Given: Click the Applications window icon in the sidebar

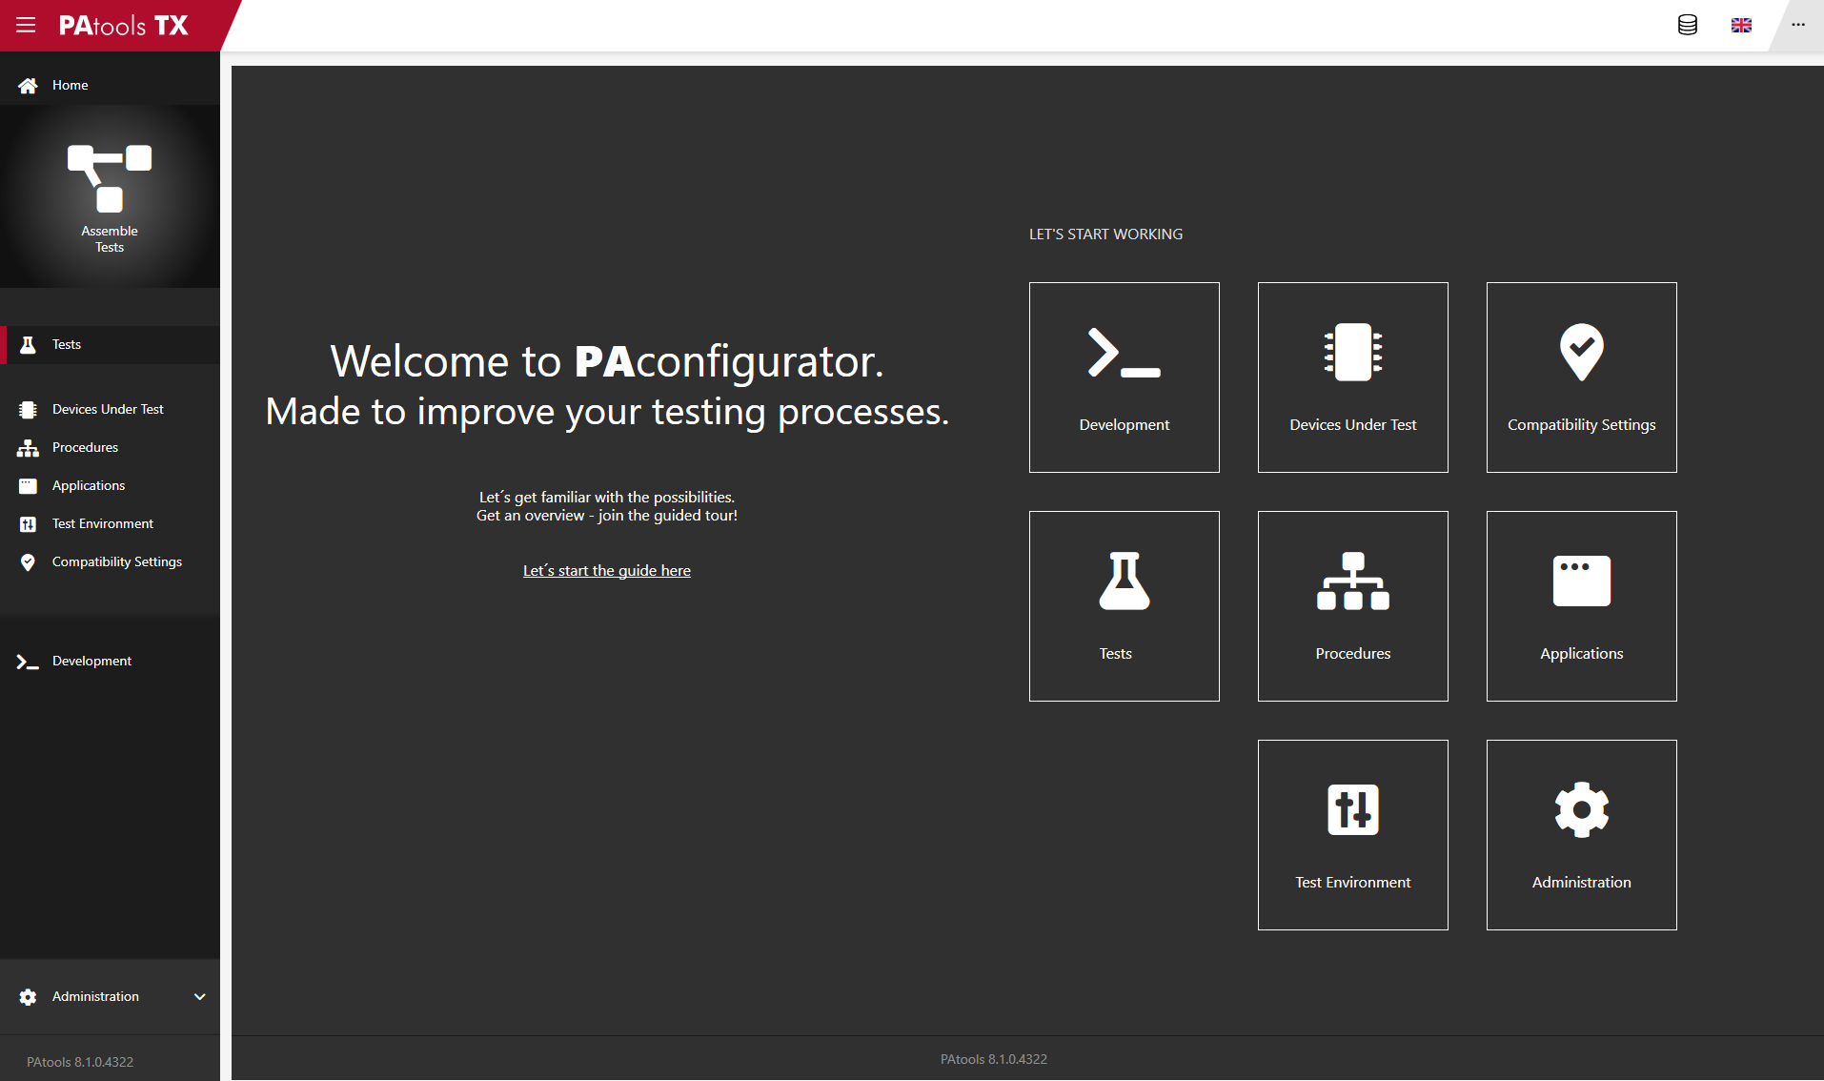Looking at the screenshot, I should pyautogui.click(x=28, y=486).
